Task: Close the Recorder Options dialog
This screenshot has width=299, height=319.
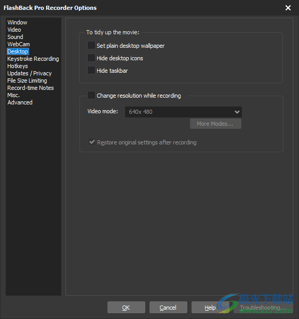Action: click(x=288, y=8)
